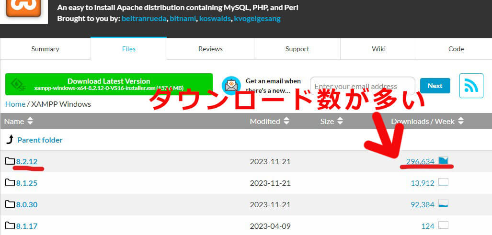Open the 8.0.30 folder icon

pyautogui.click(x=10, y=204)
